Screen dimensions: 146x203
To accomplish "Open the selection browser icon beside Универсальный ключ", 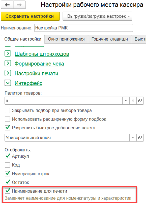I will (140, 138).
